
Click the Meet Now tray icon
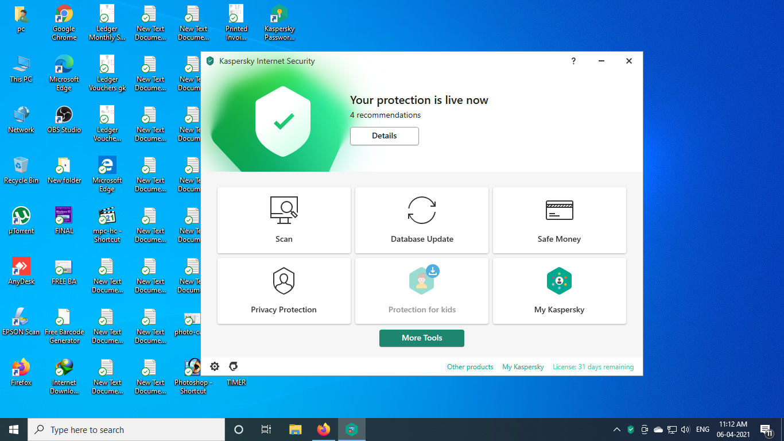pos(645,430)
